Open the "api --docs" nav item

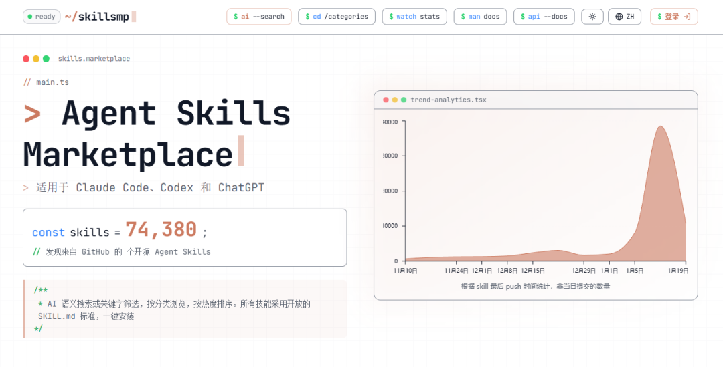[544, 17]
